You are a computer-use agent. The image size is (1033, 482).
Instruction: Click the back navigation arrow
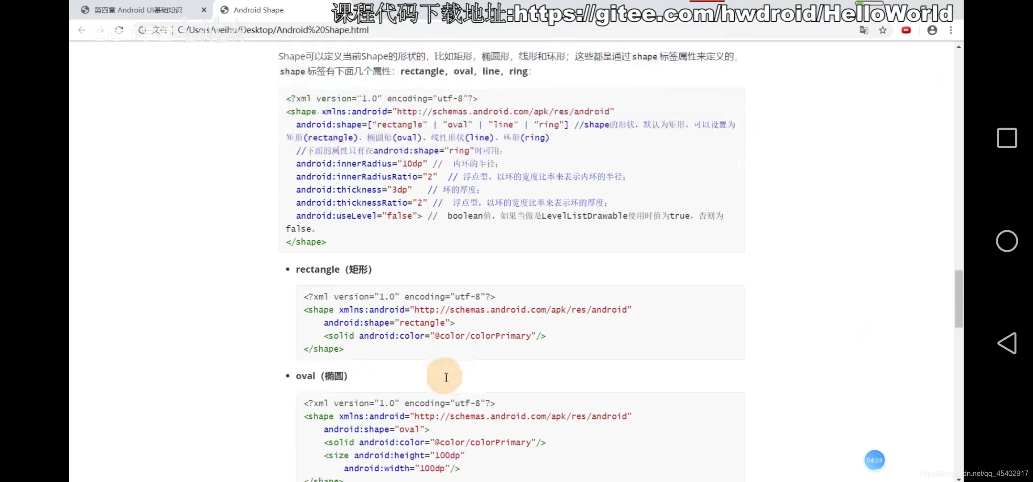81,30
